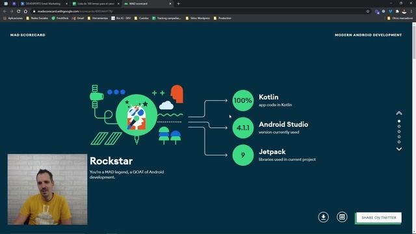Click the Chrome profile avatar
Screen dimensions: 416x234
click(x=404, y=12)
